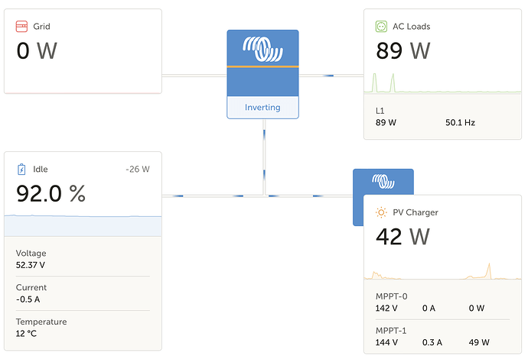
Task: Click the solar charger Victron logo
Action: 383,182
